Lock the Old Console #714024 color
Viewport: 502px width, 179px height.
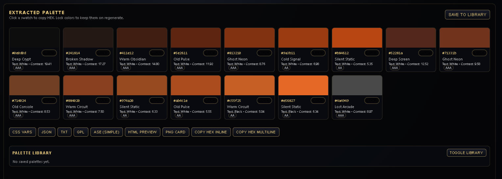point(49,101)
